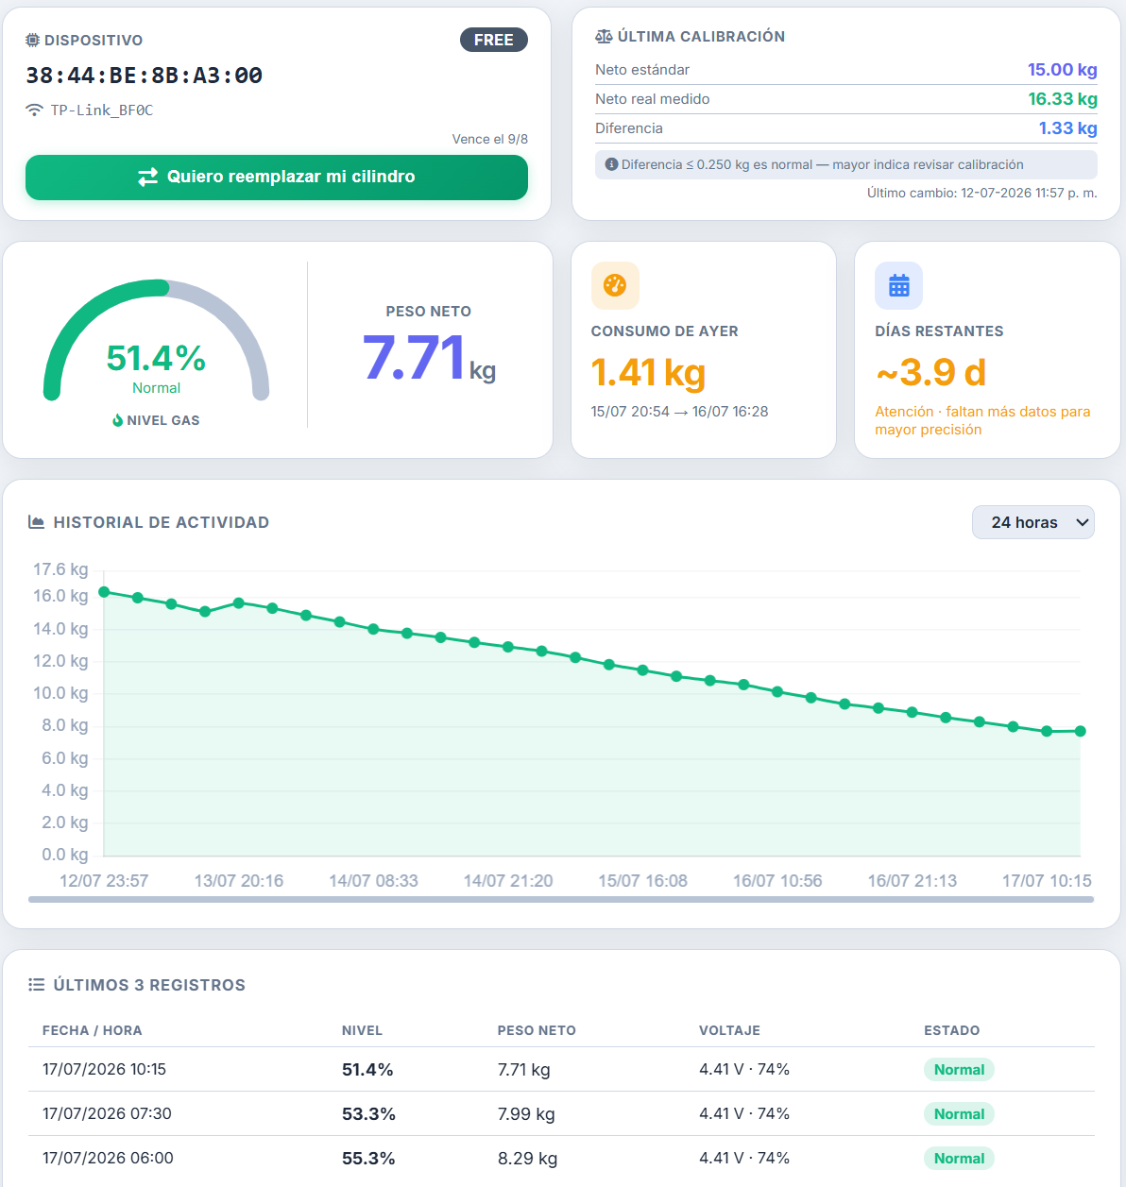Click the 15/07 16:08 axis label
This screenshot has width=1126, height=1187.
click(x=642, y=881)
